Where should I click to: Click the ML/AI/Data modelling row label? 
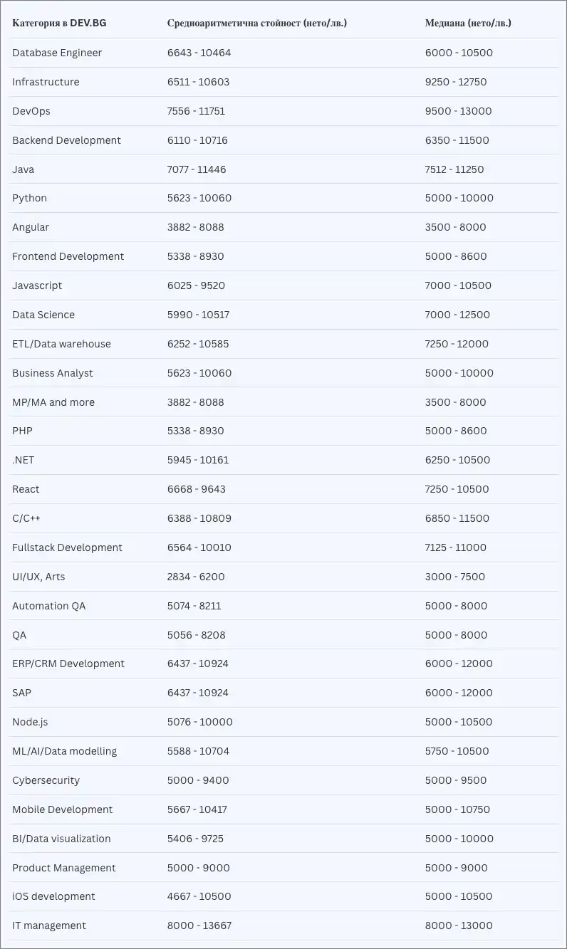[64, 751]
